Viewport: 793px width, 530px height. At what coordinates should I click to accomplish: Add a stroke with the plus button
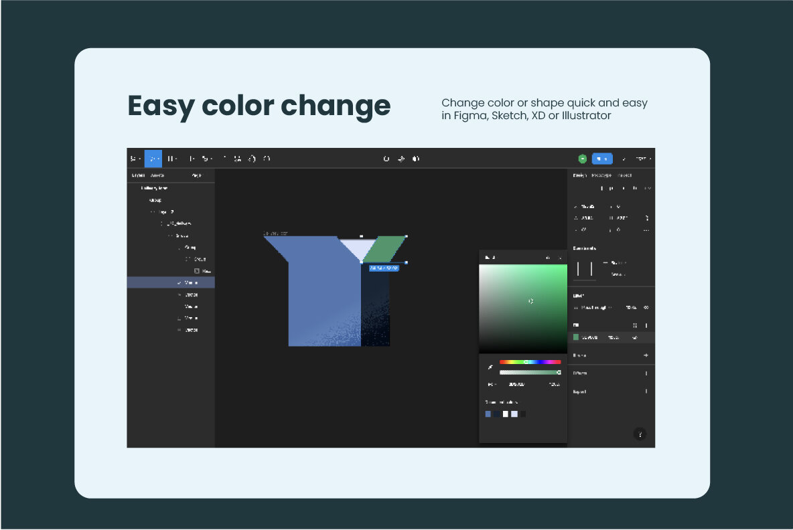(646, 355)
